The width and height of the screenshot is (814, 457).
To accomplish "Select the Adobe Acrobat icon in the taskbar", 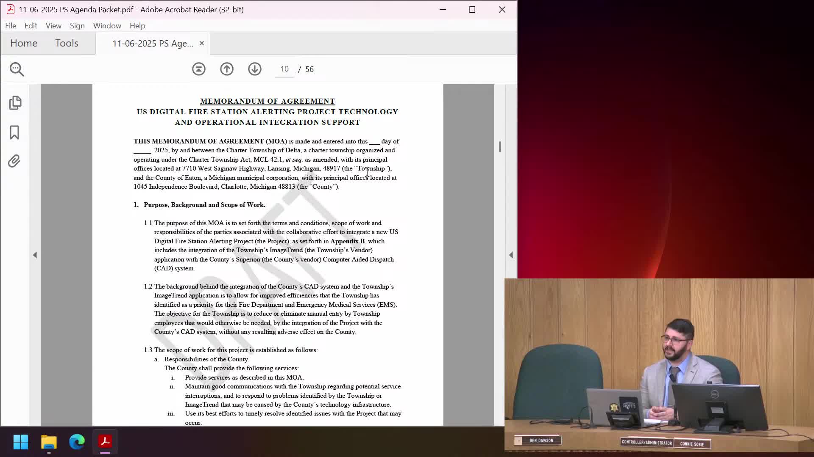I will pos(105,442).
